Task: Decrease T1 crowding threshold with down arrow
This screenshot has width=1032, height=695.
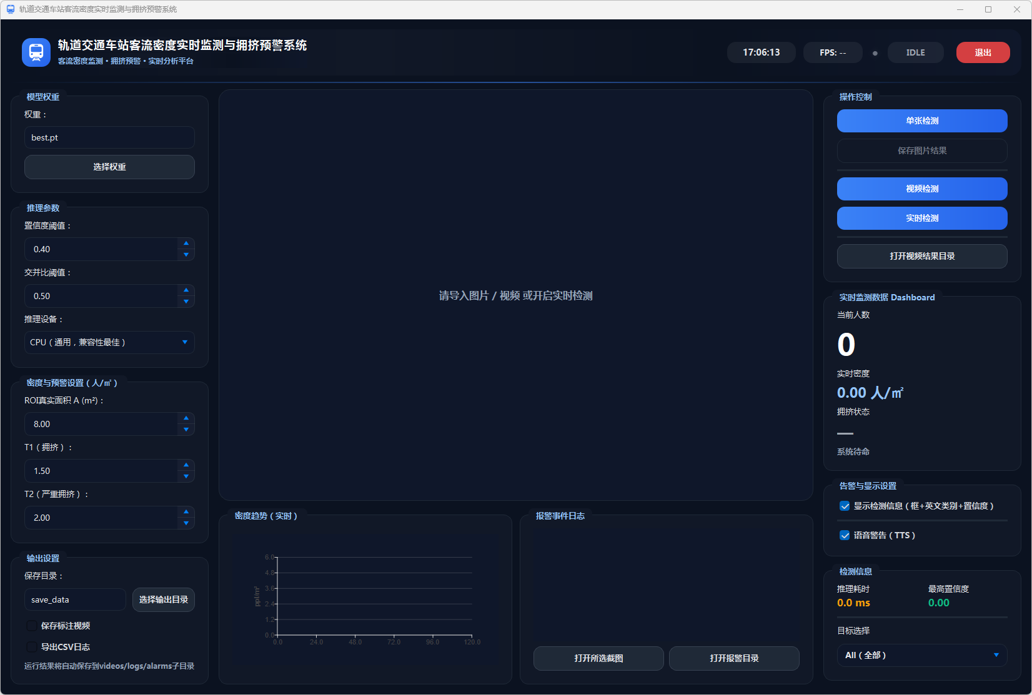Action: point(186,476)
